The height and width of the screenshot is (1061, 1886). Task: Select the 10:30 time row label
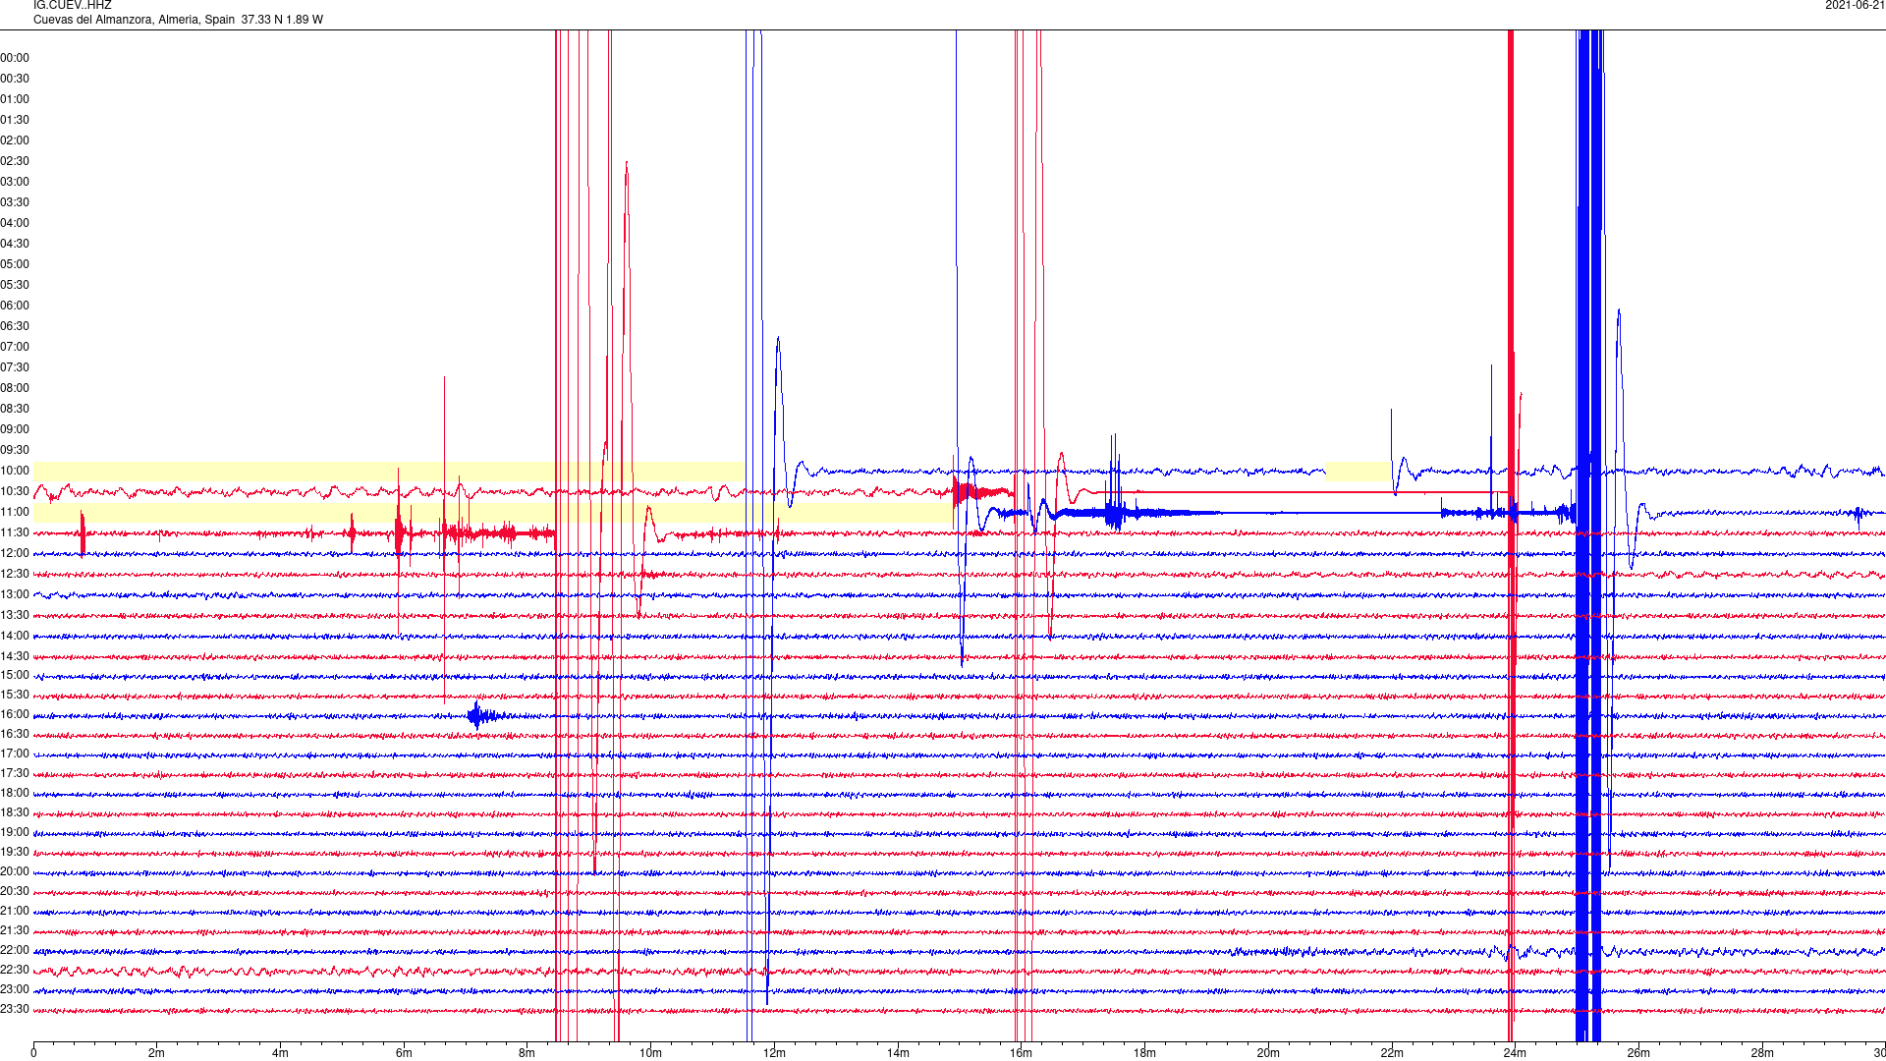tap(15, 491)
